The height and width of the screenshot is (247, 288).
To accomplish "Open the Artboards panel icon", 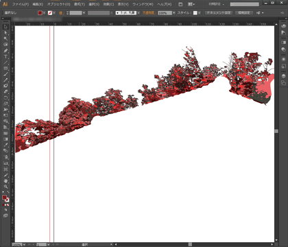I will tap(283, 82).
